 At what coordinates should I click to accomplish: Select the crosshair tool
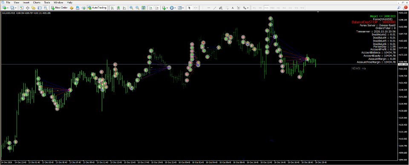(195, 8)
